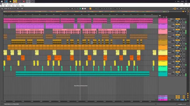Deactivate track 1 with its activator

pyautogui.click(x=178, y=19)
